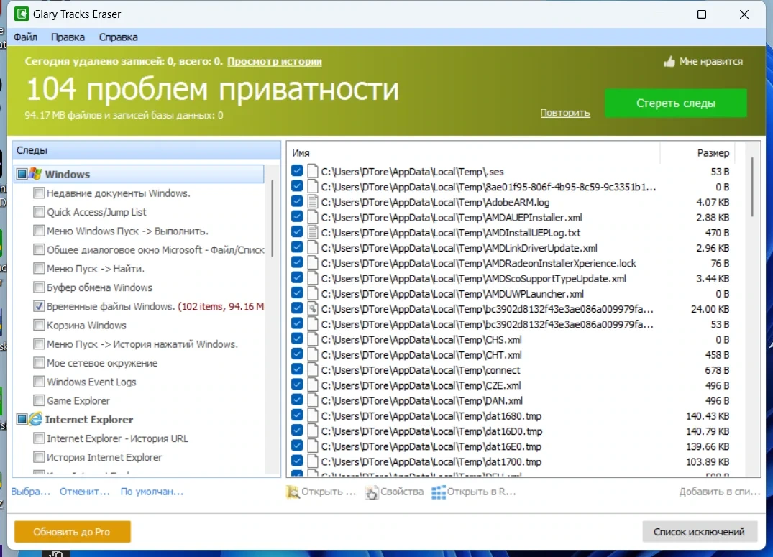Tick Мое сетевое окружение checkbox
This screenshot has width=773, height=557.
point(39,363)
